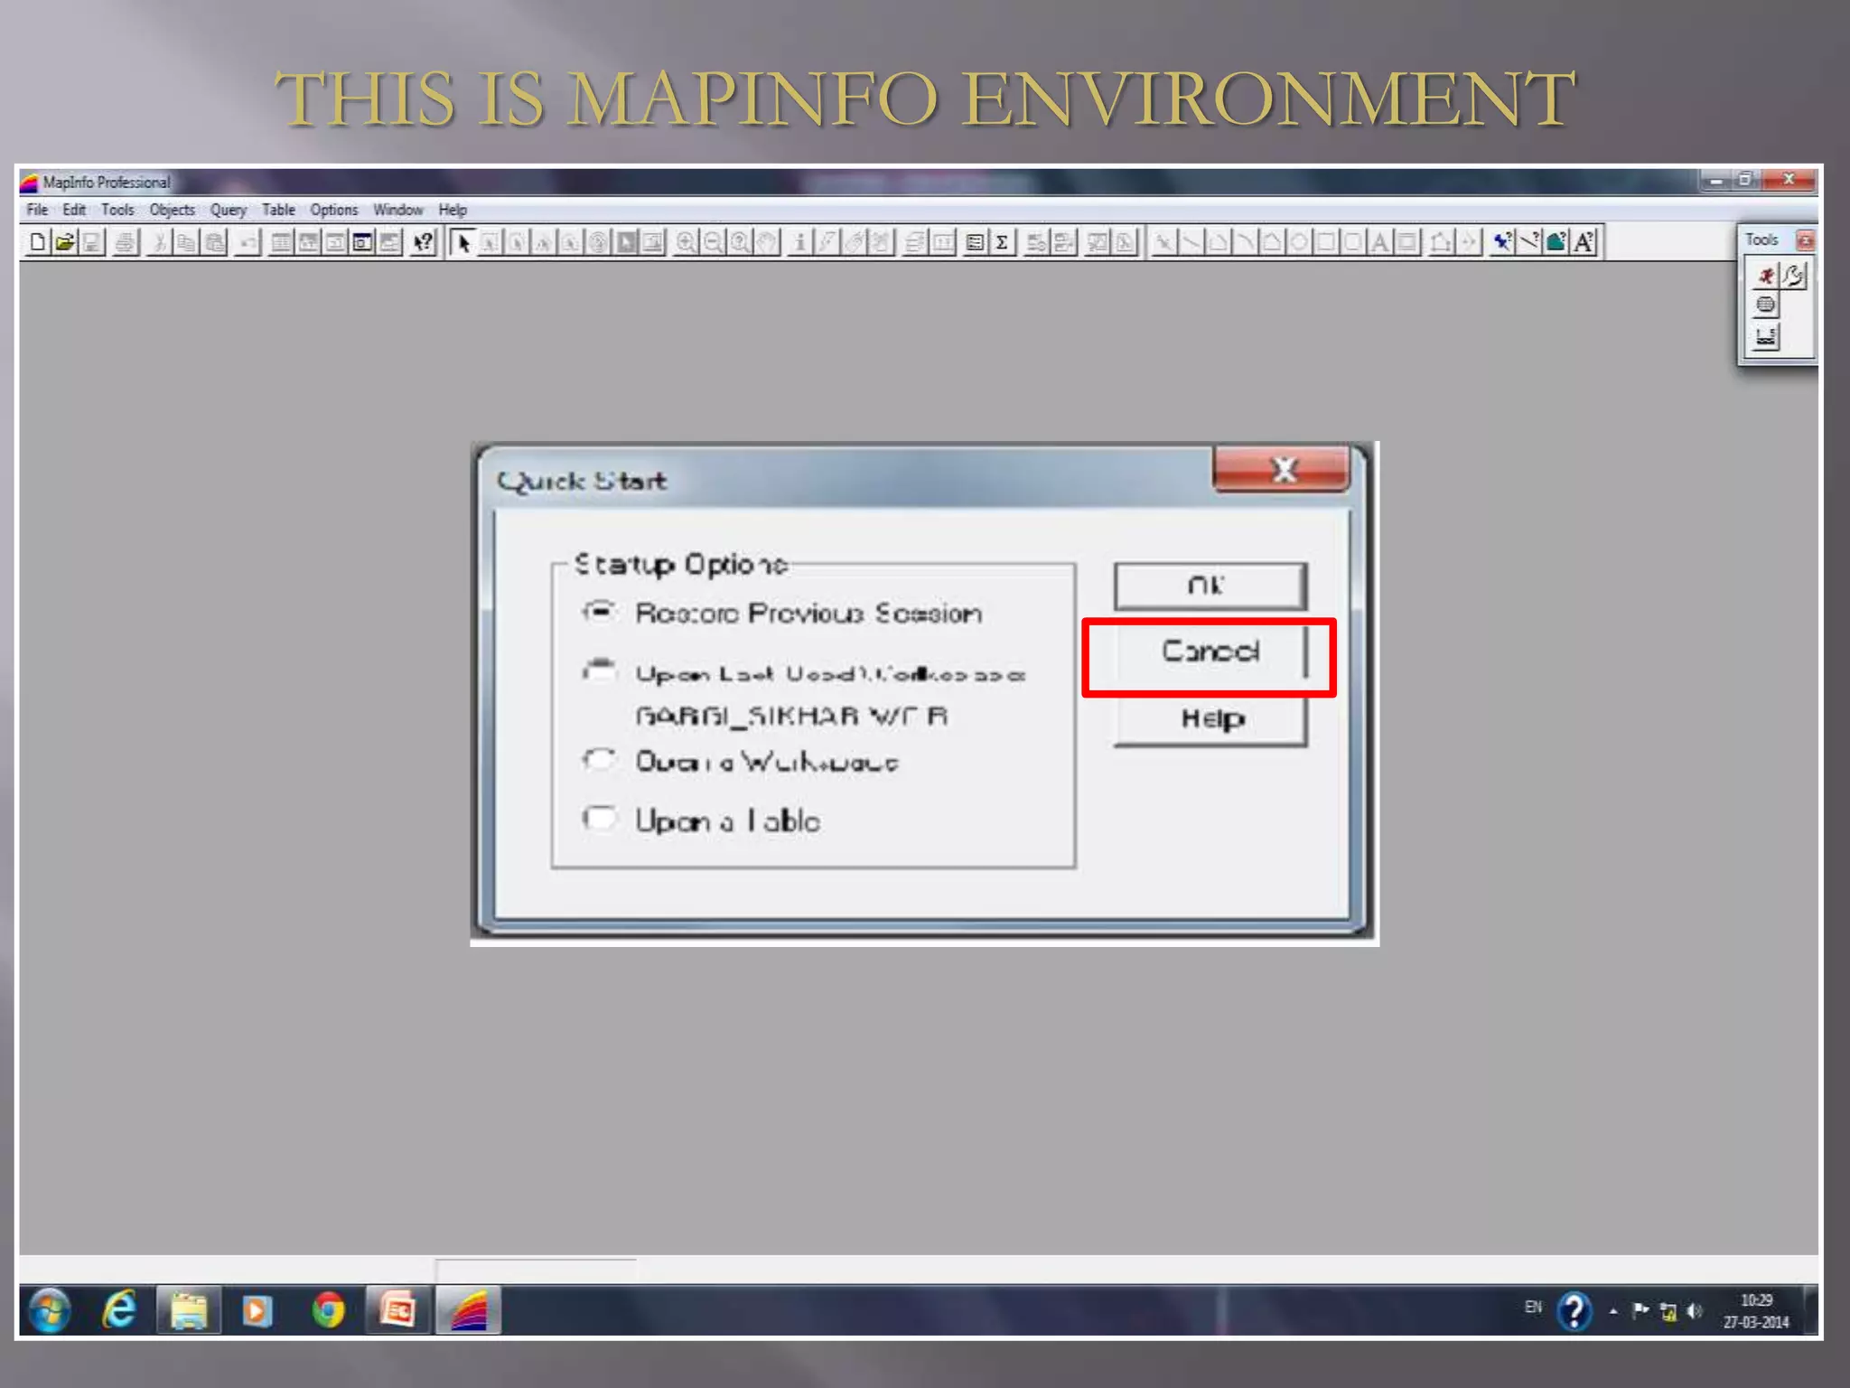
Task: Click Help button in Quick Start dialog
Action: 1210,720
